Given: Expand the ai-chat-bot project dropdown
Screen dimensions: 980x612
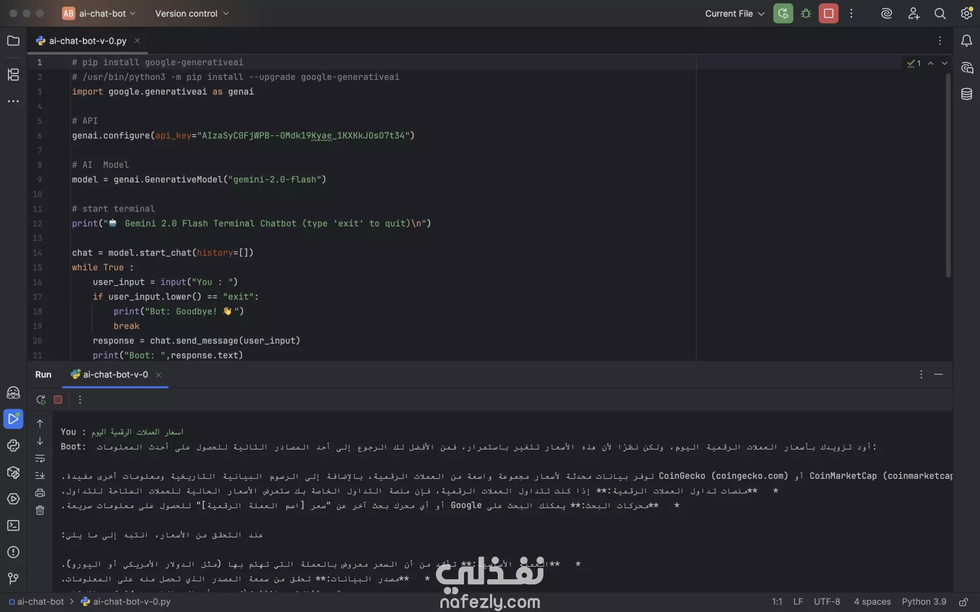Looking at the screenshot, I should pyautogui.click(x=99, y=14).
